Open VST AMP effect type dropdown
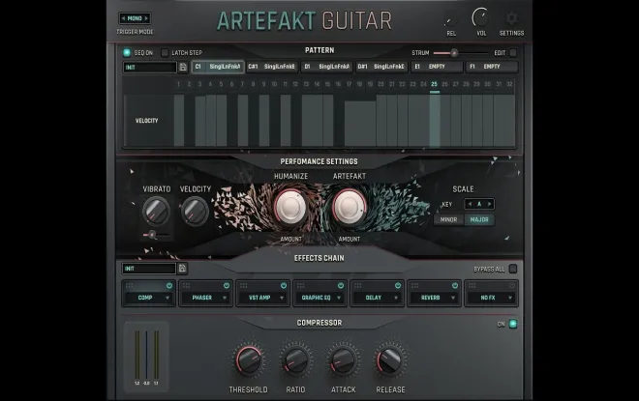639x401 pixels. pos(262,298)
